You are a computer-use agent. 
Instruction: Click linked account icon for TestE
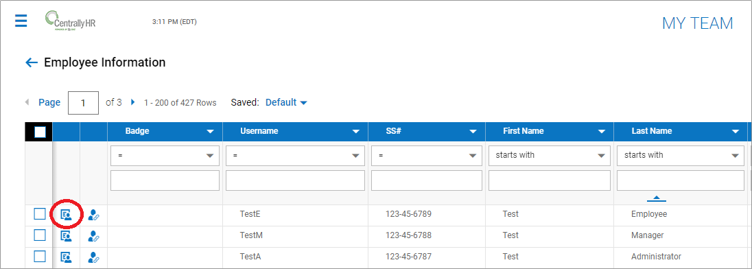(93, 215)
